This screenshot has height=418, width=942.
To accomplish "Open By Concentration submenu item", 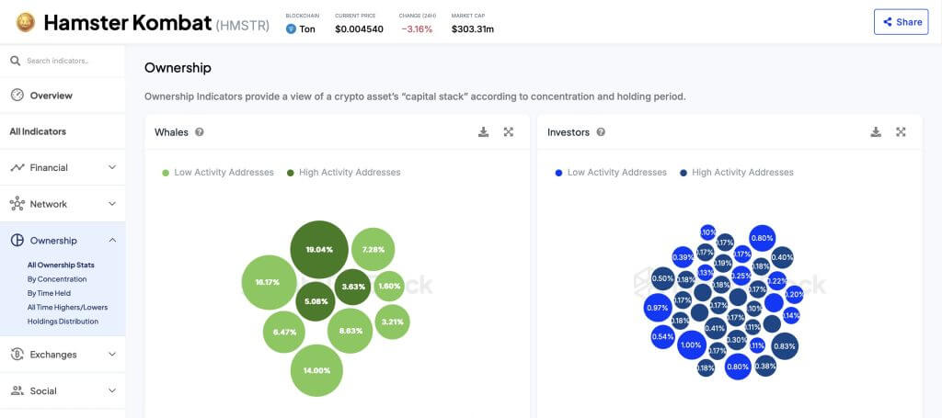I will click(57, 279).
